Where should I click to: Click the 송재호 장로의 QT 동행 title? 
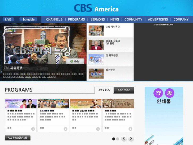click(113, 42)
